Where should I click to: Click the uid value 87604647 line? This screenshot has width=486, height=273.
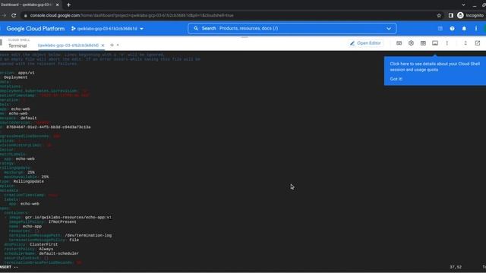click(49, 127)
